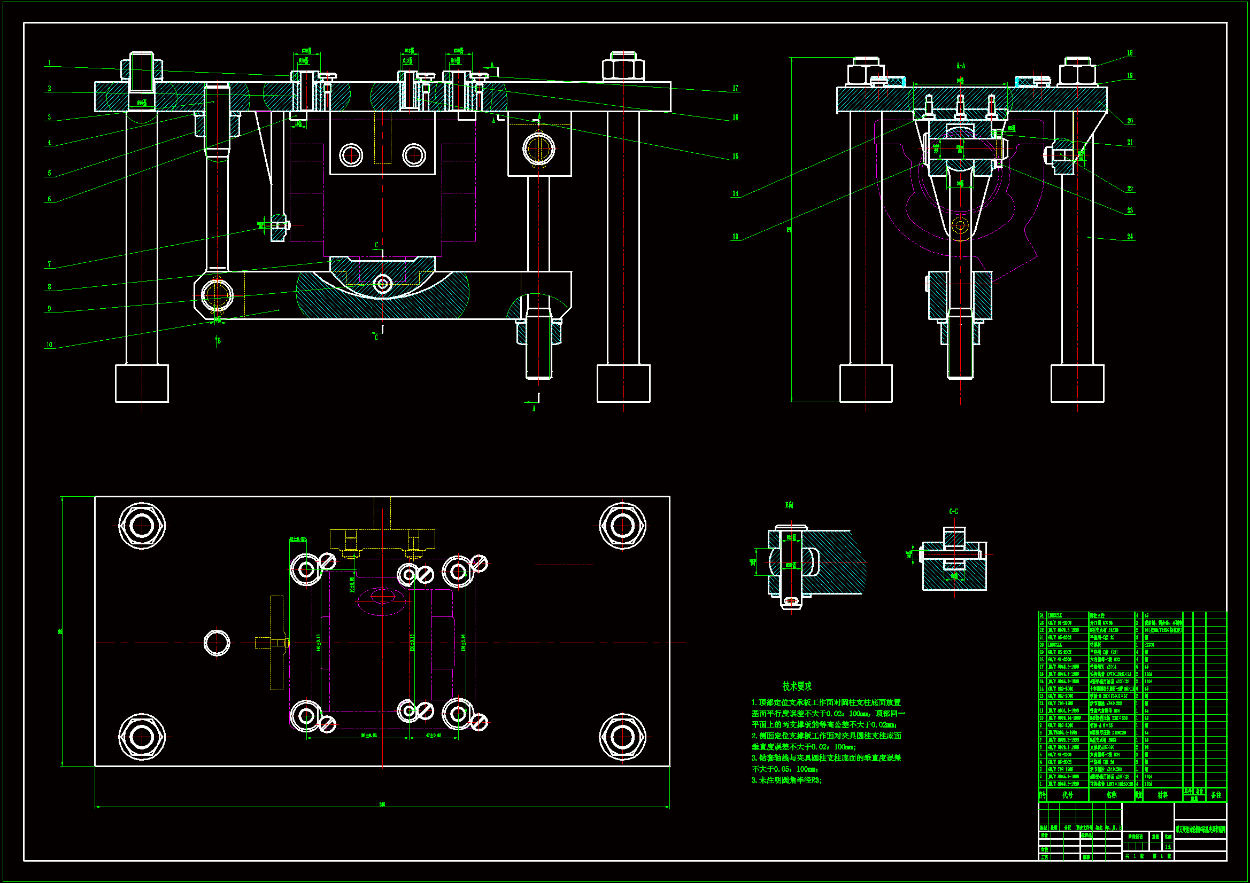Image resolution: width=1250 pixels, height=883 pixels.
Task: Select the B向 detail view label
Action: coord(789,505)
